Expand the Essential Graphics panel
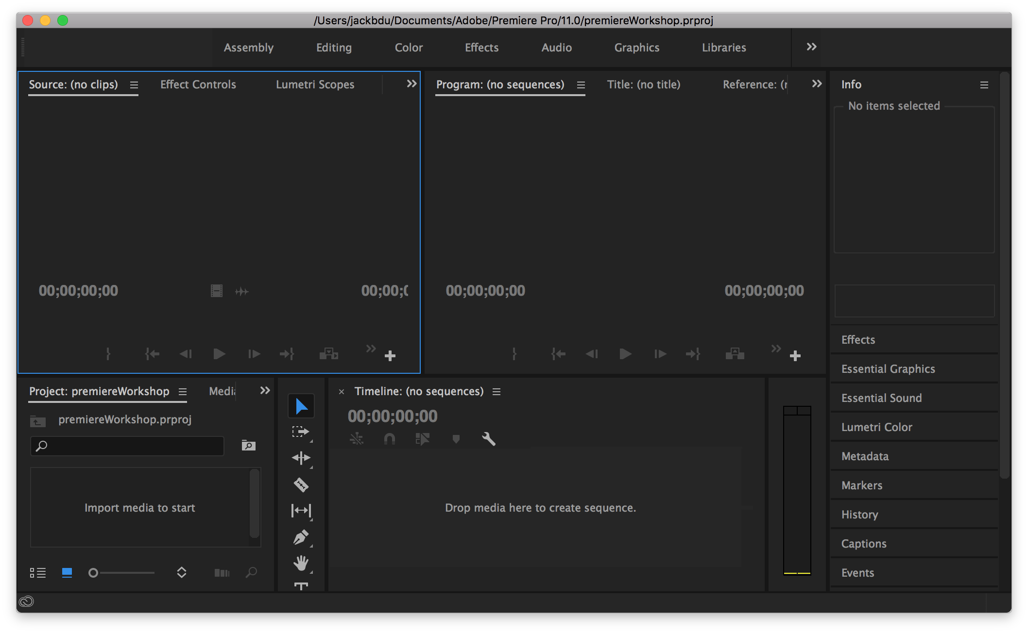The height and width of the screenshot is (633, 1028). pos(888,369)
